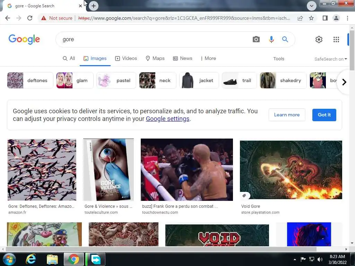Open the Google apps grid
Image resolution: width=355 pixels, height=266 pixels.
tap(336, 39)
